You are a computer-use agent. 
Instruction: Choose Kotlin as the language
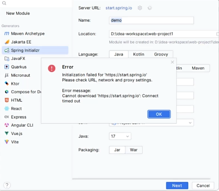tap(139, 54)
